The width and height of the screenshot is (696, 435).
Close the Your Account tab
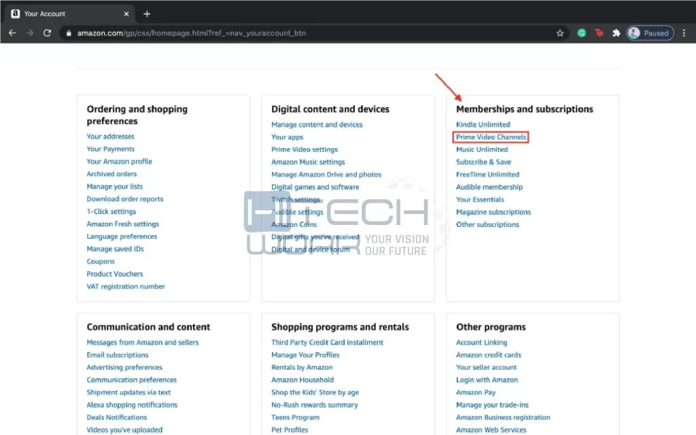[x=126, y=14]
